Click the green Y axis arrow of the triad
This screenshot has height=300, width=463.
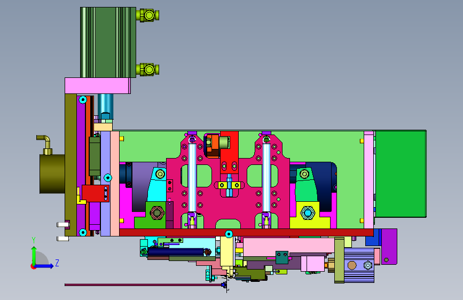click(x=34, y=255)
